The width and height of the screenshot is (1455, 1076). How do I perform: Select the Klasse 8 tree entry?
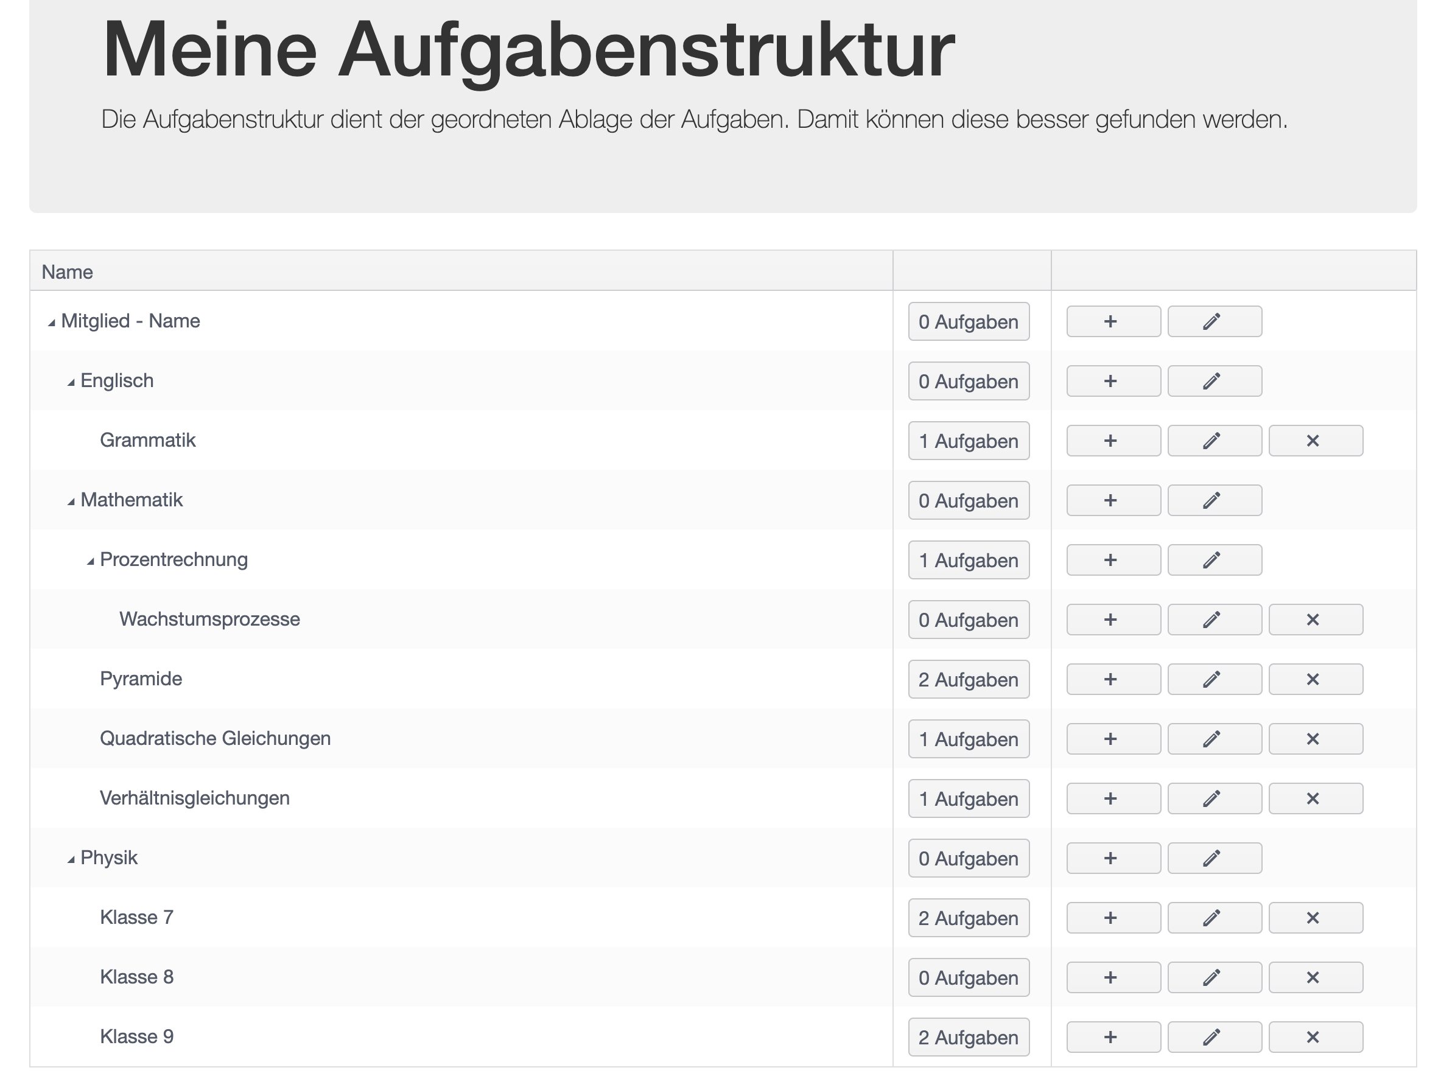click(x=137, y=977)
